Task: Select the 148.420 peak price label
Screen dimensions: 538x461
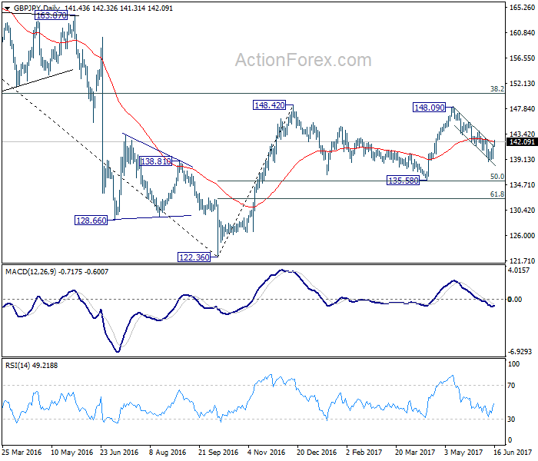Action: point(270,105)
